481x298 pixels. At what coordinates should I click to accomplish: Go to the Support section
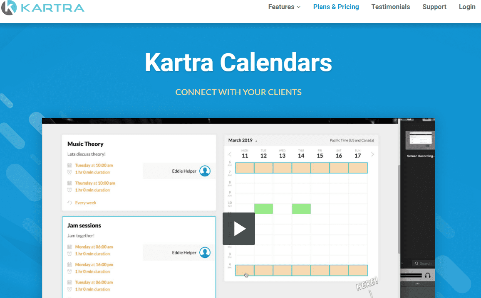[x=434, y=7]
